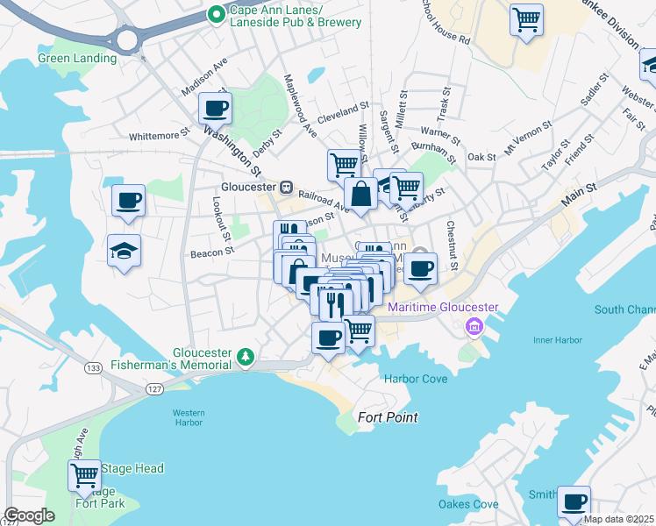Click Millett St road label
Viewport: 656px width, 526px height.
point(401,110)
